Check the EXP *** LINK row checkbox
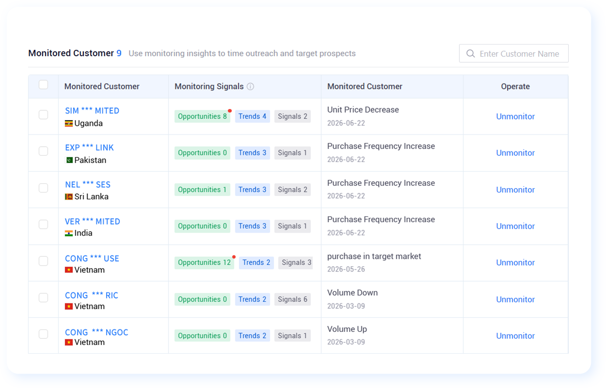Image resolution: width=607 pixels, height=390 pixels. tap(44, 151)
